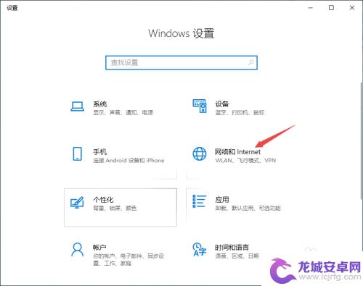
Task: Click 卸载、默认应用、可选功能 description
Action: (x=248, y=208)
